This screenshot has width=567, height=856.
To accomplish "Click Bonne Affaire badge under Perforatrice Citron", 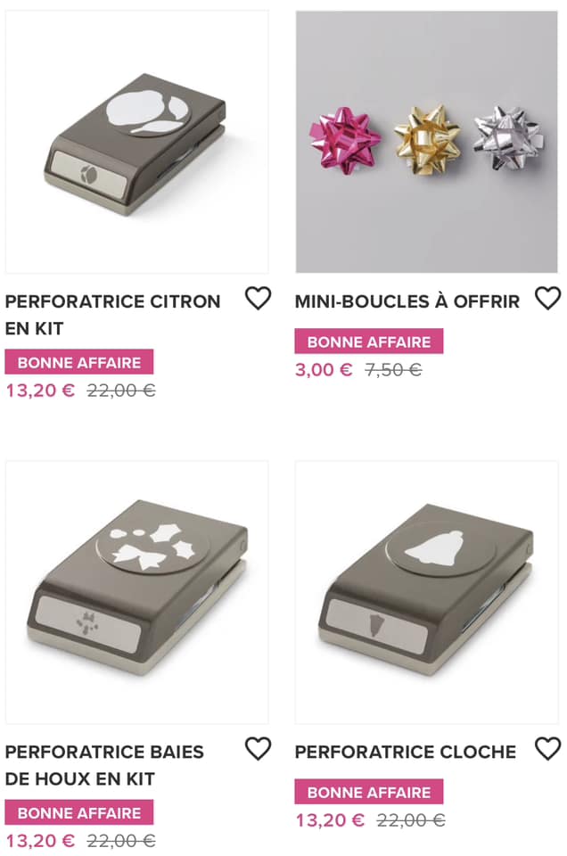I will [x=79, y=362].
